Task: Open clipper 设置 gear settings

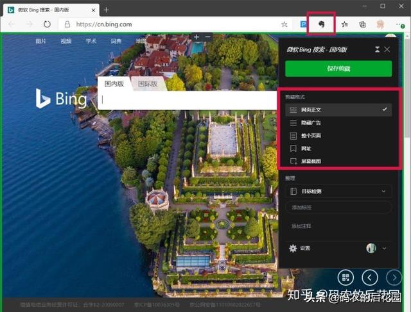Action: tap(299, 248)
